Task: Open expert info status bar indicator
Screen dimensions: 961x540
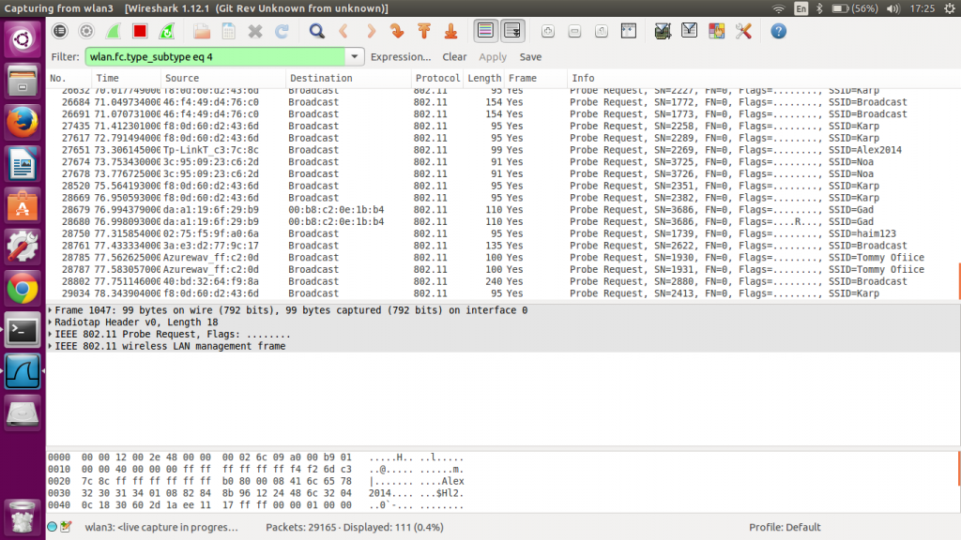Action: [53, 527]
